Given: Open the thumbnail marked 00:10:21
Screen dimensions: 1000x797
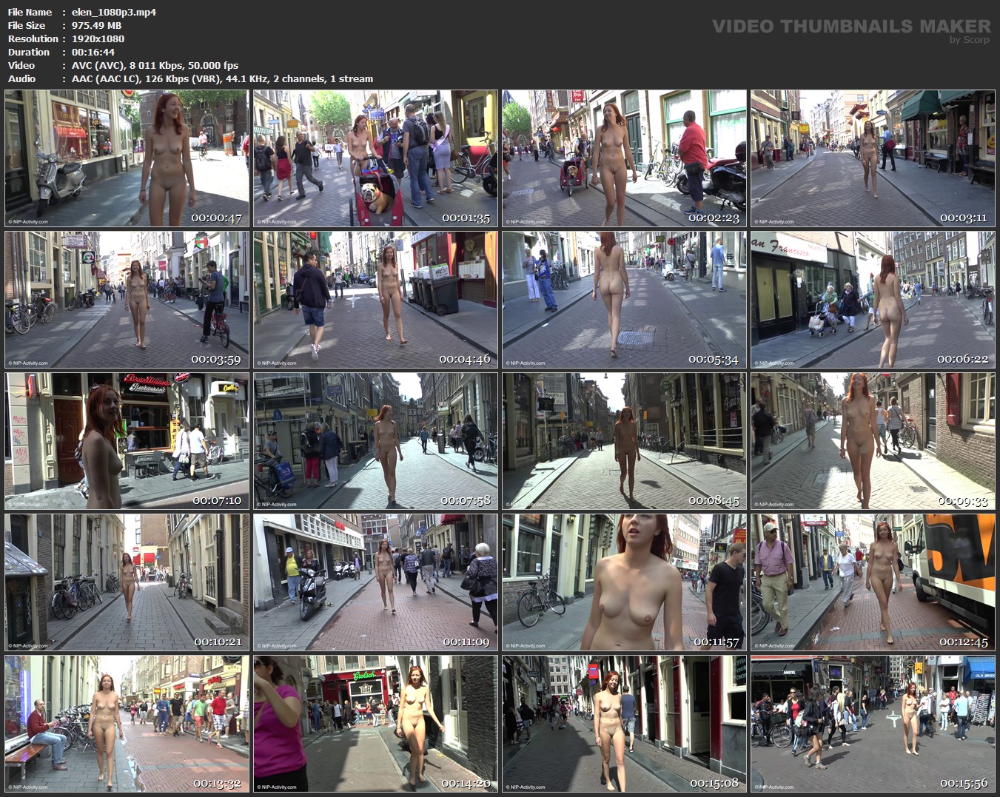Looking at the screenshot, I should pos(127,582).
